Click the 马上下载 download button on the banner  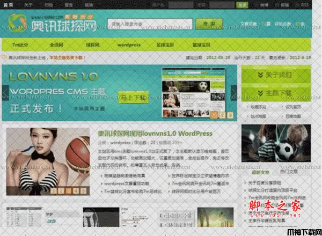[x=134, y=97]
